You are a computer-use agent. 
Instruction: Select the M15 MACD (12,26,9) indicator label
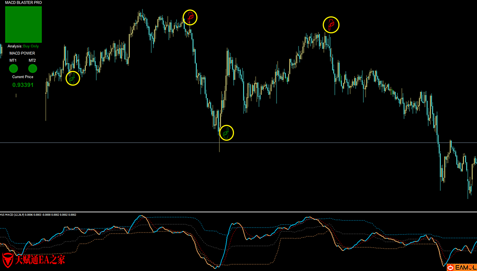click(x=38, y=215)
